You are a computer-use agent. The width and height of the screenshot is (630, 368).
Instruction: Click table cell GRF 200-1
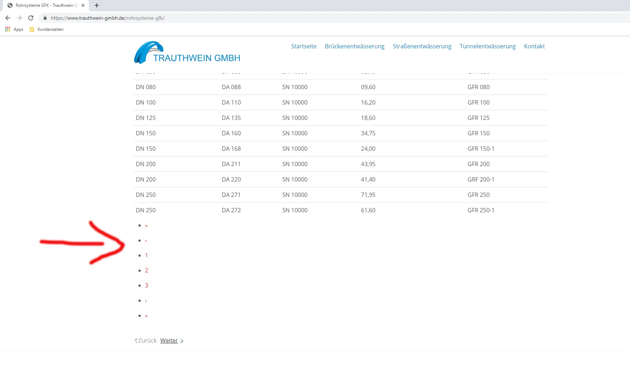481,179
